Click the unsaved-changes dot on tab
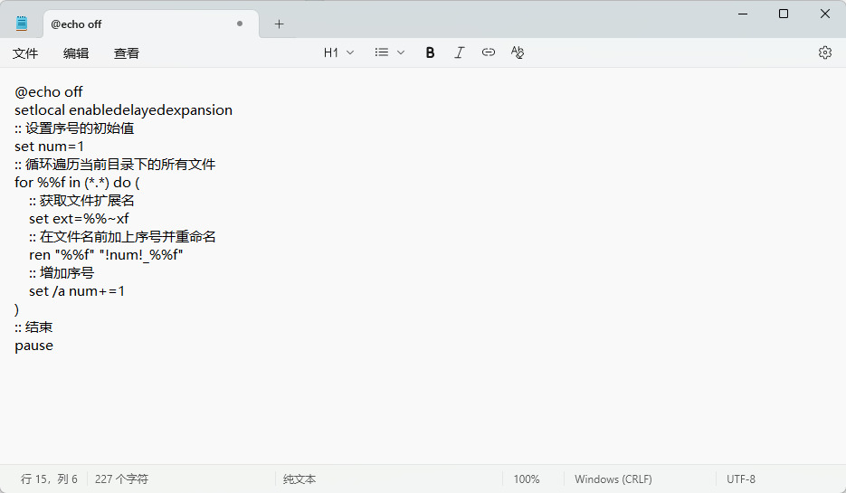846x493 pixels. [x=240, y=24]
